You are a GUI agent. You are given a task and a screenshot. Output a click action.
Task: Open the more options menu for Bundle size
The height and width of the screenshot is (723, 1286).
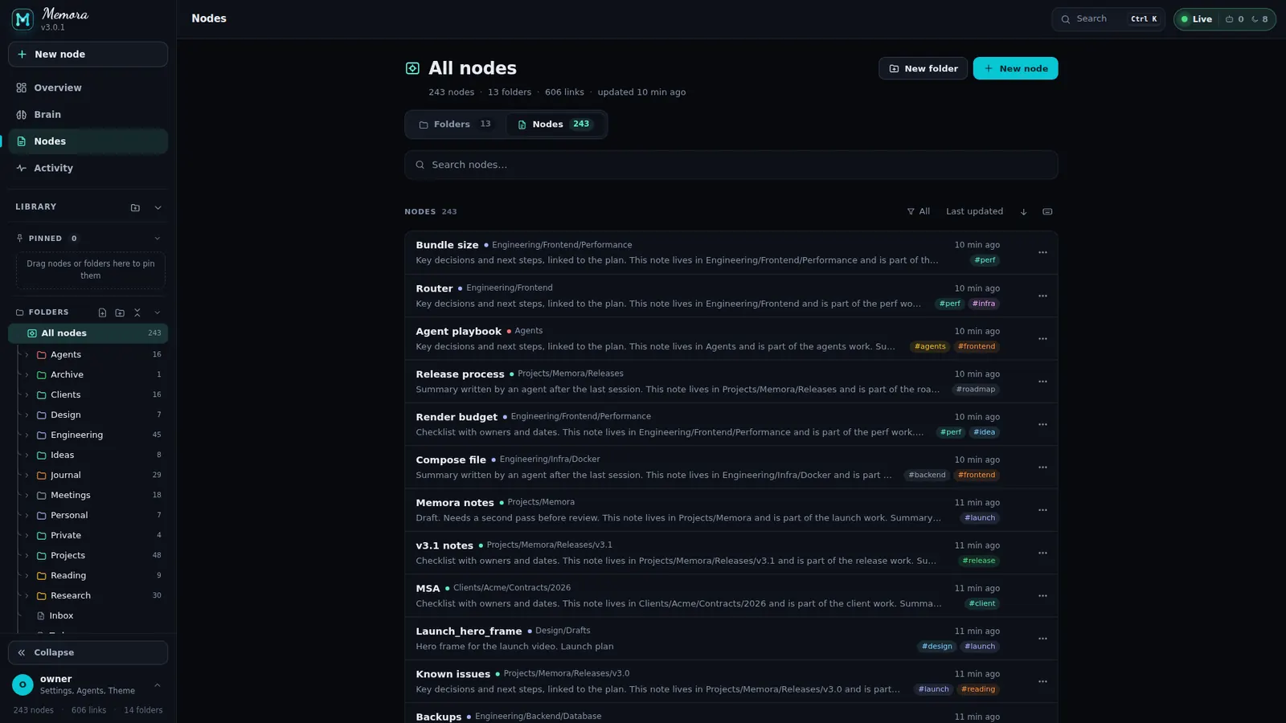coord(1042,252)
